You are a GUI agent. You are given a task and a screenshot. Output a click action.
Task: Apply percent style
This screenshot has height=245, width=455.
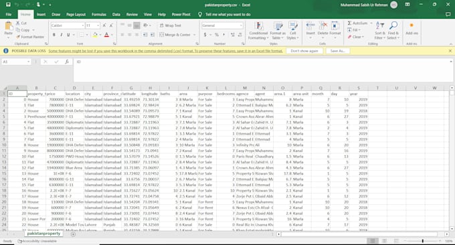(x=217, y=35)
